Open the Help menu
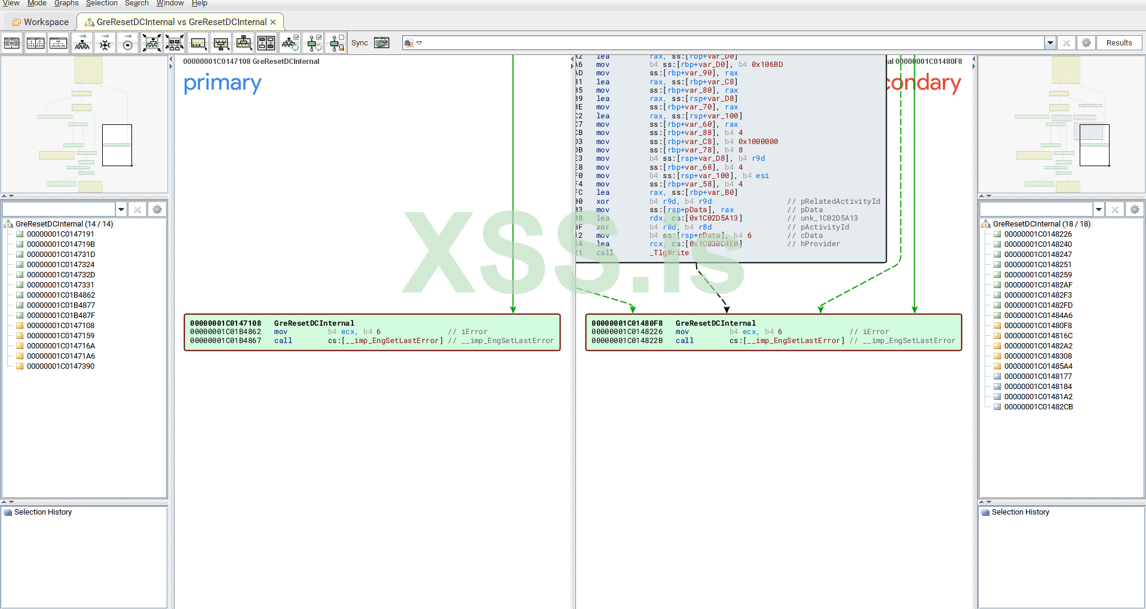The height and width of the screenshot is (609, 1146). [x=200, y=4]
